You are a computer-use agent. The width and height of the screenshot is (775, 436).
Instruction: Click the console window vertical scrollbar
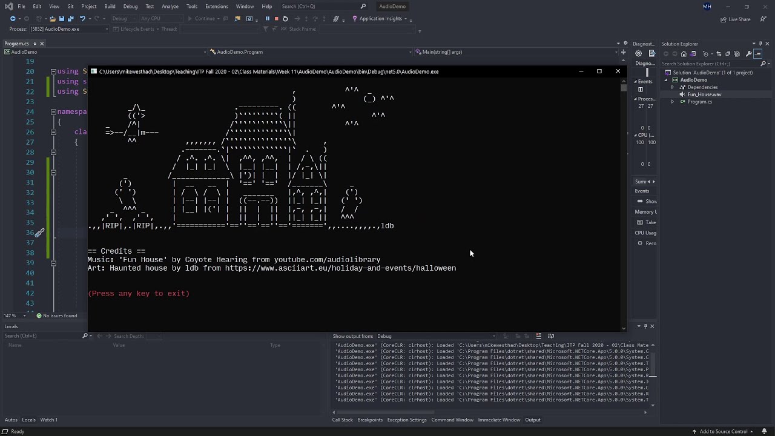(x=624, y=88)
